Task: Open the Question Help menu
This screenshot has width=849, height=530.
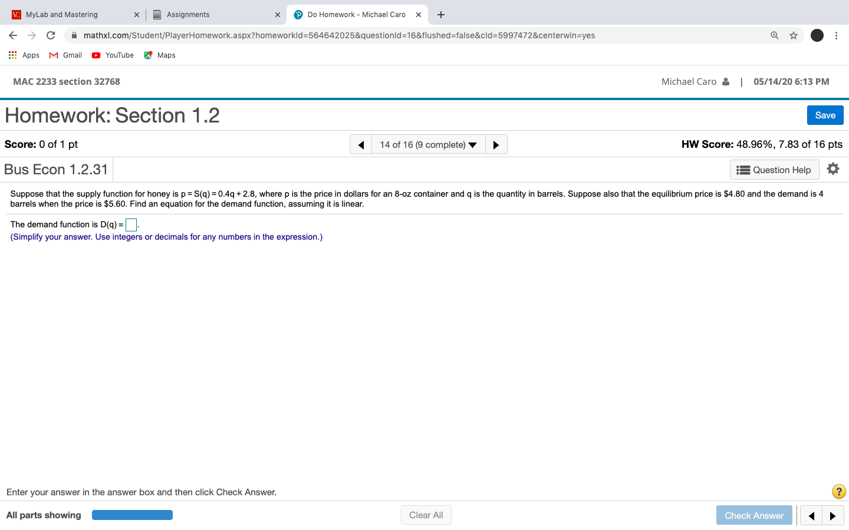Action: pos(774,169)
